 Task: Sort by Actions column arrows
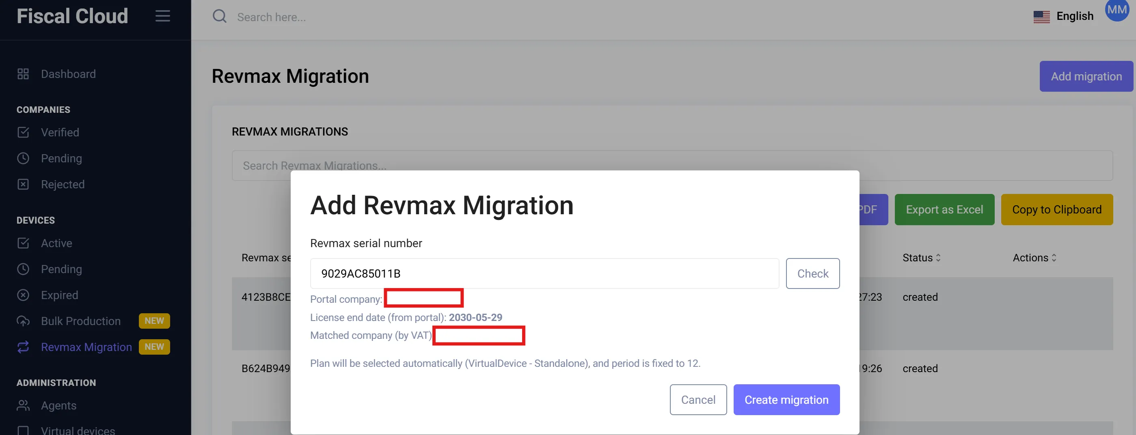pyautogui.click(x=1054, y=258)
